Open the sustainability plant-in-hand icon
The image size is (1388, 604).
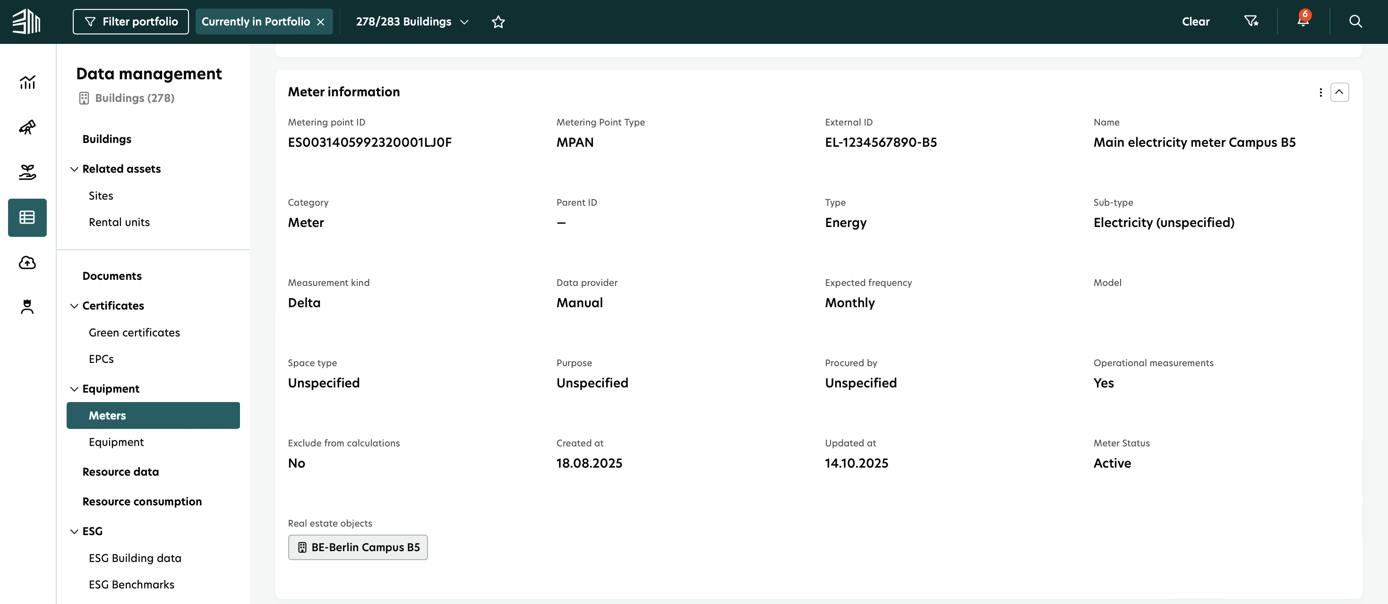(27, 172)
